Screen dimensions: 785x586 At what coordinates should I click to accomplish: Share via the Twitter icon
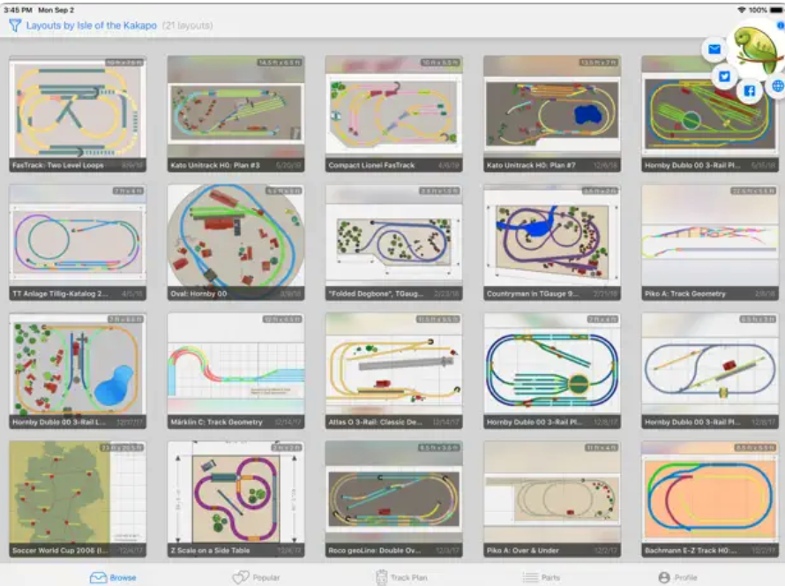724,77
